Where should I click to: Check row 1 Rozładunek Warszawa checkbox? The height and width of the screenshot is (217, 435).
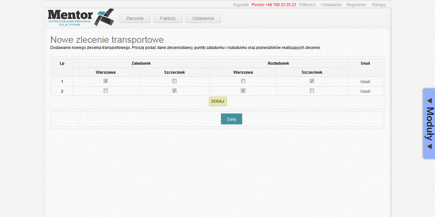(243, 81)
